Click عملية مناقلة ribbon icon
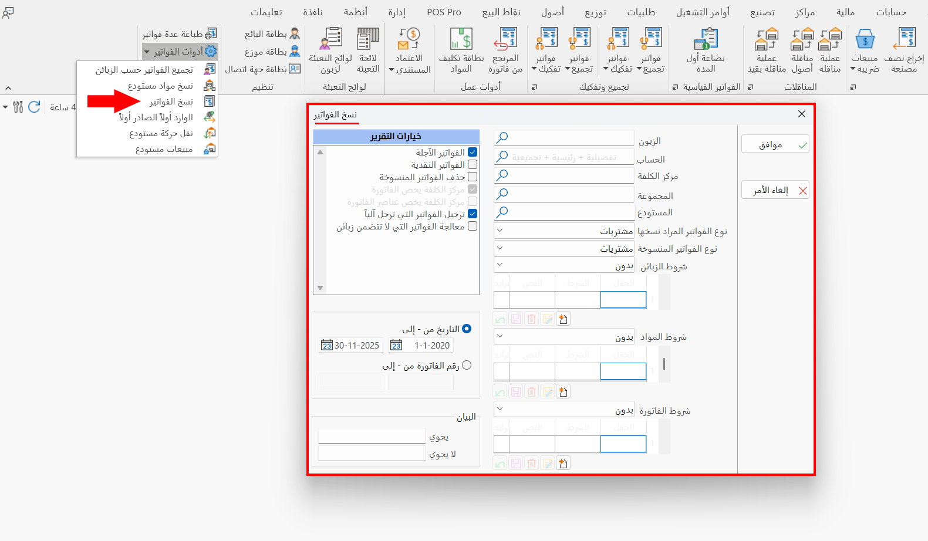928x541 pixels. 830,39
